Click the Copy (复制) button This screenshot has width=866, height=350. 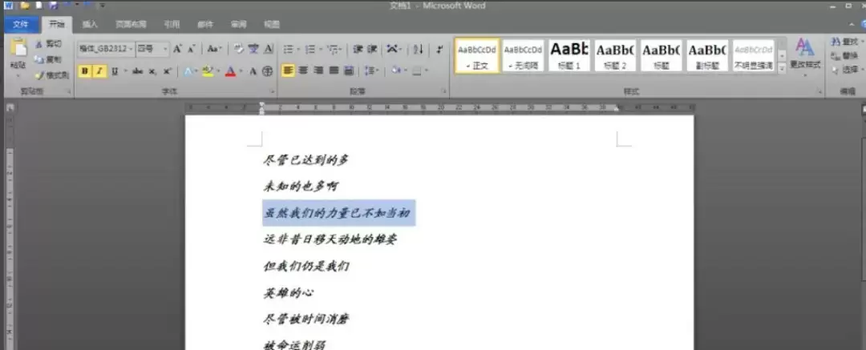click(x=48, y=59)
